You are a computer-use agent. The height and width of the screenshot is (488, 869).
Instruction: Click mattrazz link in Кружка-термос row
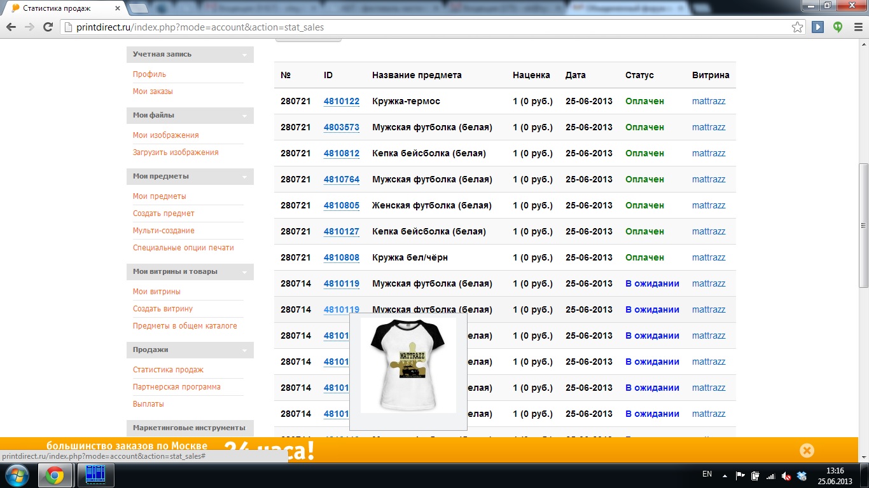click(x=708, y=102)
